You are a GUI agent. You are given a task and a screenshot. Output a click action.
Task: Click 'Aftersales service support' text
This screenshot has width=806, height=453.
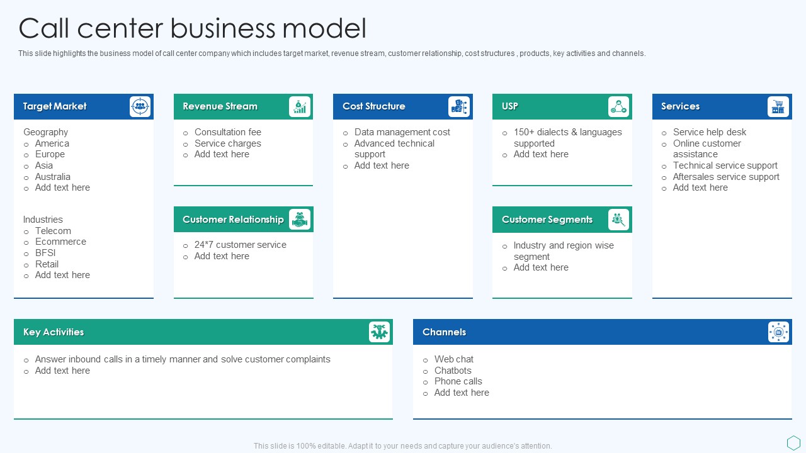coord(726,177)
